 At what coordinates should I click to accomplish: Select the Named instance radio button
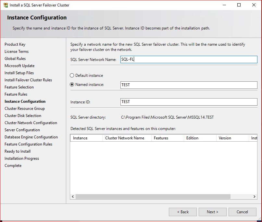72,85
